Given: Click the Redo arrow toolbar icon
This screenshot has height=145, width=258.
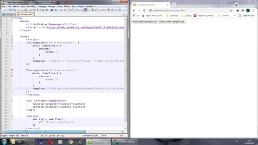Looking at the screenshot, I should 47,10.
